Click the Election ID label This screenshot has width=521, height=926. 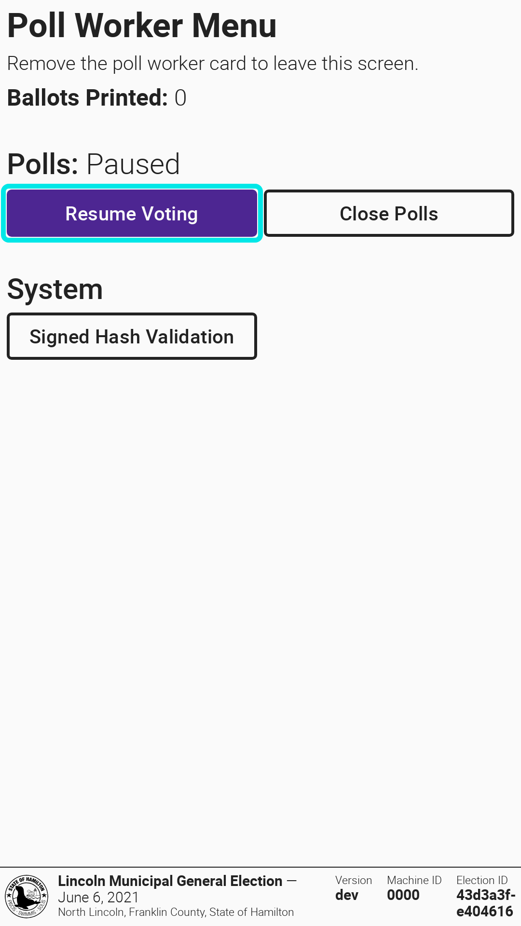coord(482,881)
